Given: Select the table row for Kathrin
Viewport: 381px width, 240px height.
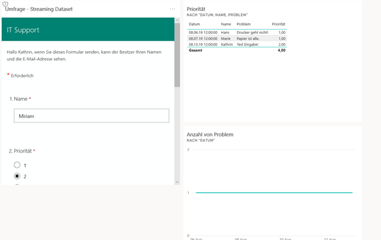Looking at the screenshot, I should pos(237,44).
